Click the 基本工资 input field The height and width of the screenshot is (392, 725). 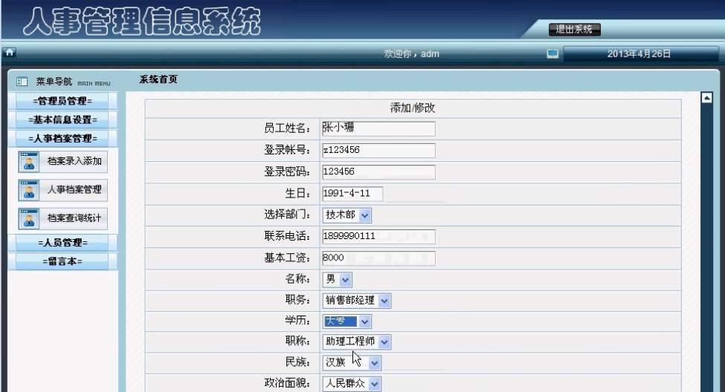(x=378, y=258)
